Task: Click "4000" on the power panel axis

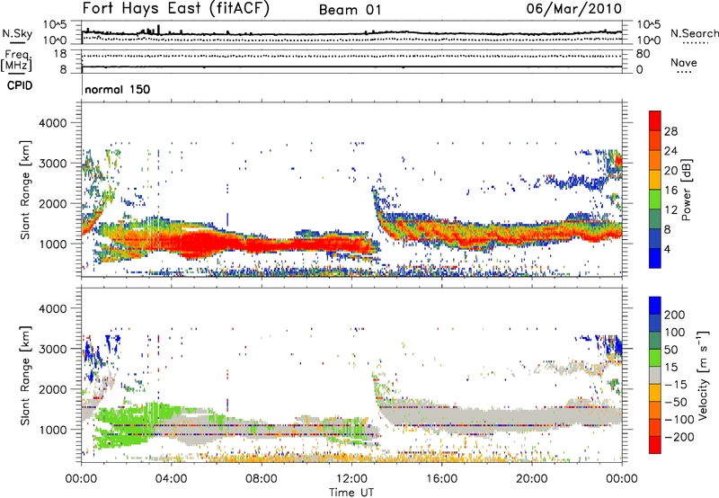Action: [x=53, y=123]
